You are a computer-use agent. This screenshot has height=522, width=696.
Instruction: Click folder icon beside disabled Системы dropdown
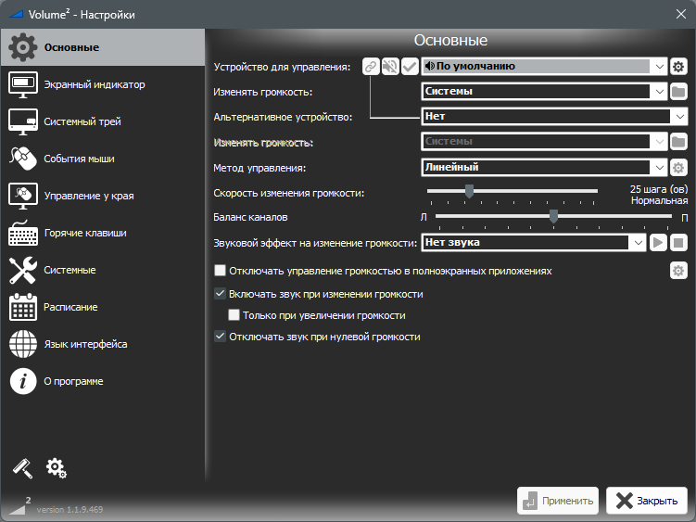pos(678,142)
